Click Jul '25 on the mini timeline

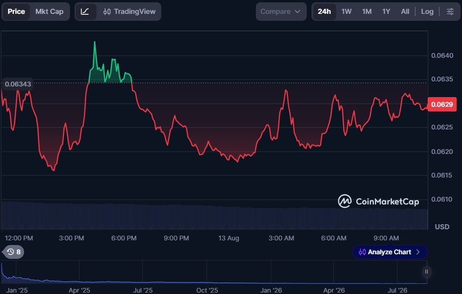coord(143,290)
